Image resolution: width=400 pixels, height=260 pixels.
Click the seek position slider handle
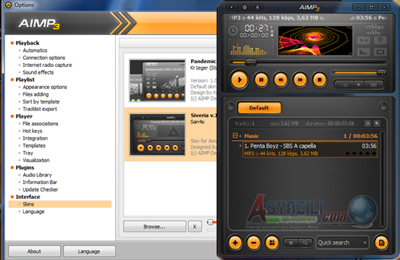(250, 62)
